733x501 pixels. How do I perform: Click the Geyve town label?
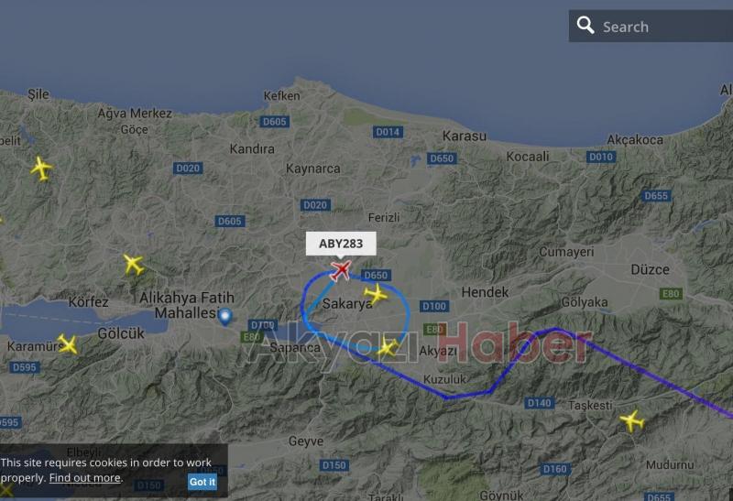click(x=306, y=441)
